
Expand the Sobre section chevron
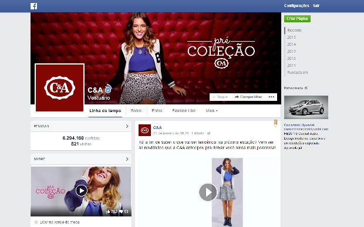127,159
